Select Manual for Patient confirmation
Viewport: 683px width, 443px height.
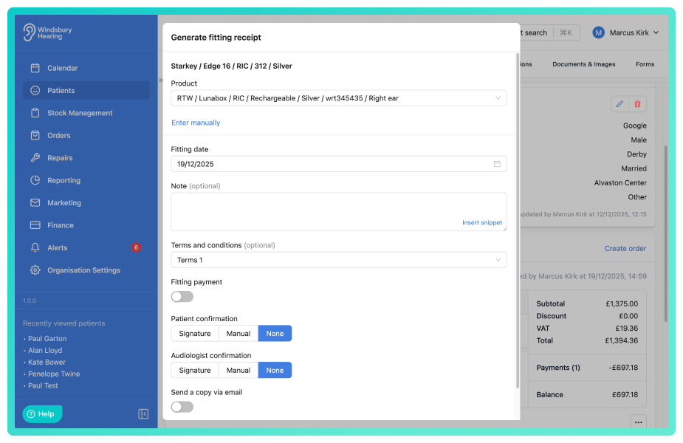pos(238,333)
